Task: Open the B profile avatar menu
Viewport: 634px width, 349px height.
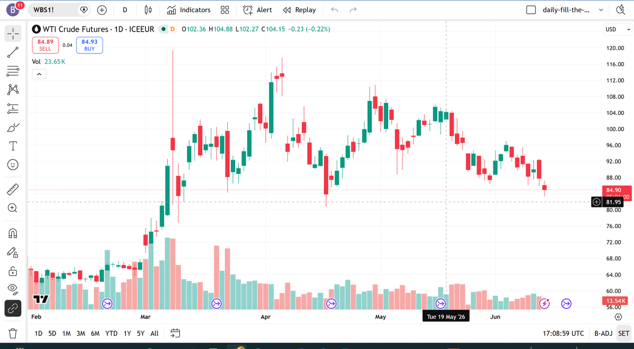Action: 13,10
